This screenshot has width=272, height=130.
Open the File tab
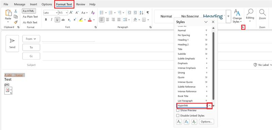[x=6, y=4]
